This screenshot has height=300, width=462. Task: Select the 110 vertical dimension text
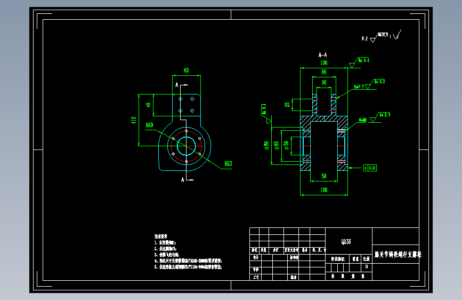click(134, 120)
